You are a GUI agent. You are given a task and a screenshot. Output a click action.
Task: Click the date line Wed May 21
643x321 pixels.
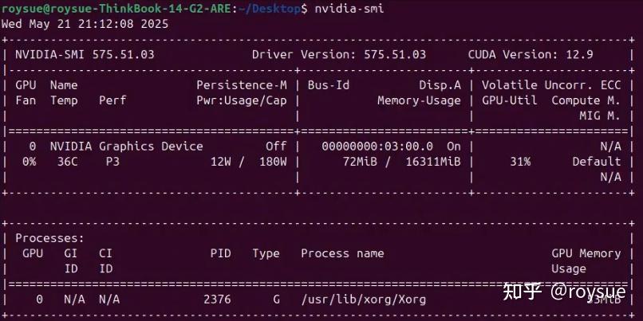85,23
